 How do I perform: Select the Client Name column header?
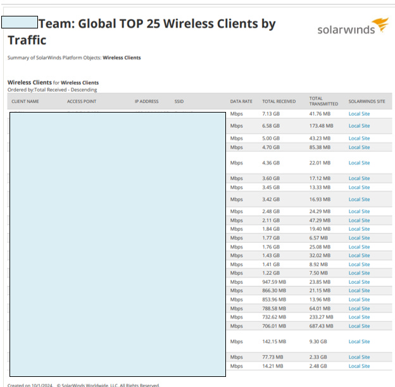coord(25,101)
